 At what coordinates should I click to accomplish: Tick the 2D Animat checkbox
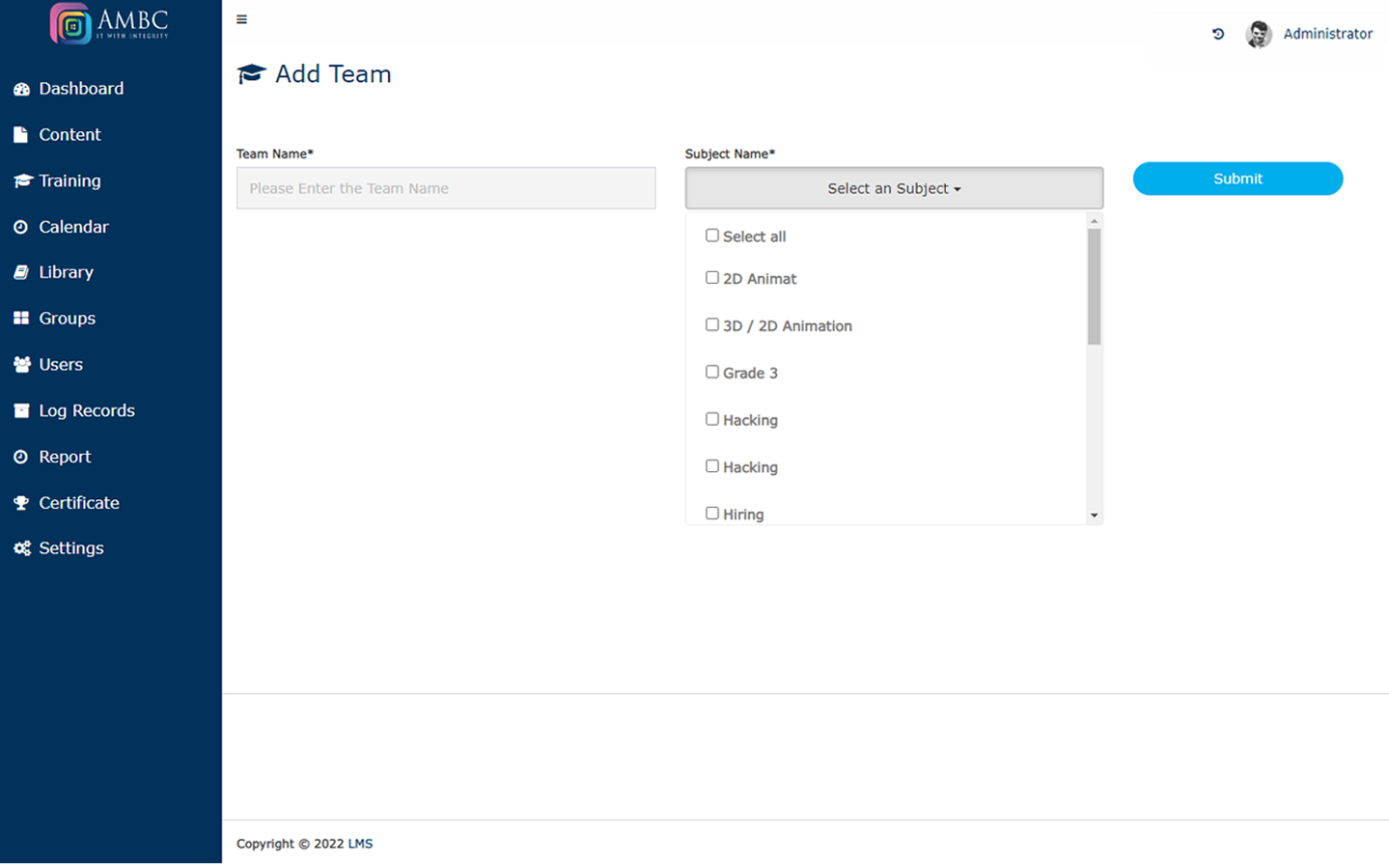712,278
